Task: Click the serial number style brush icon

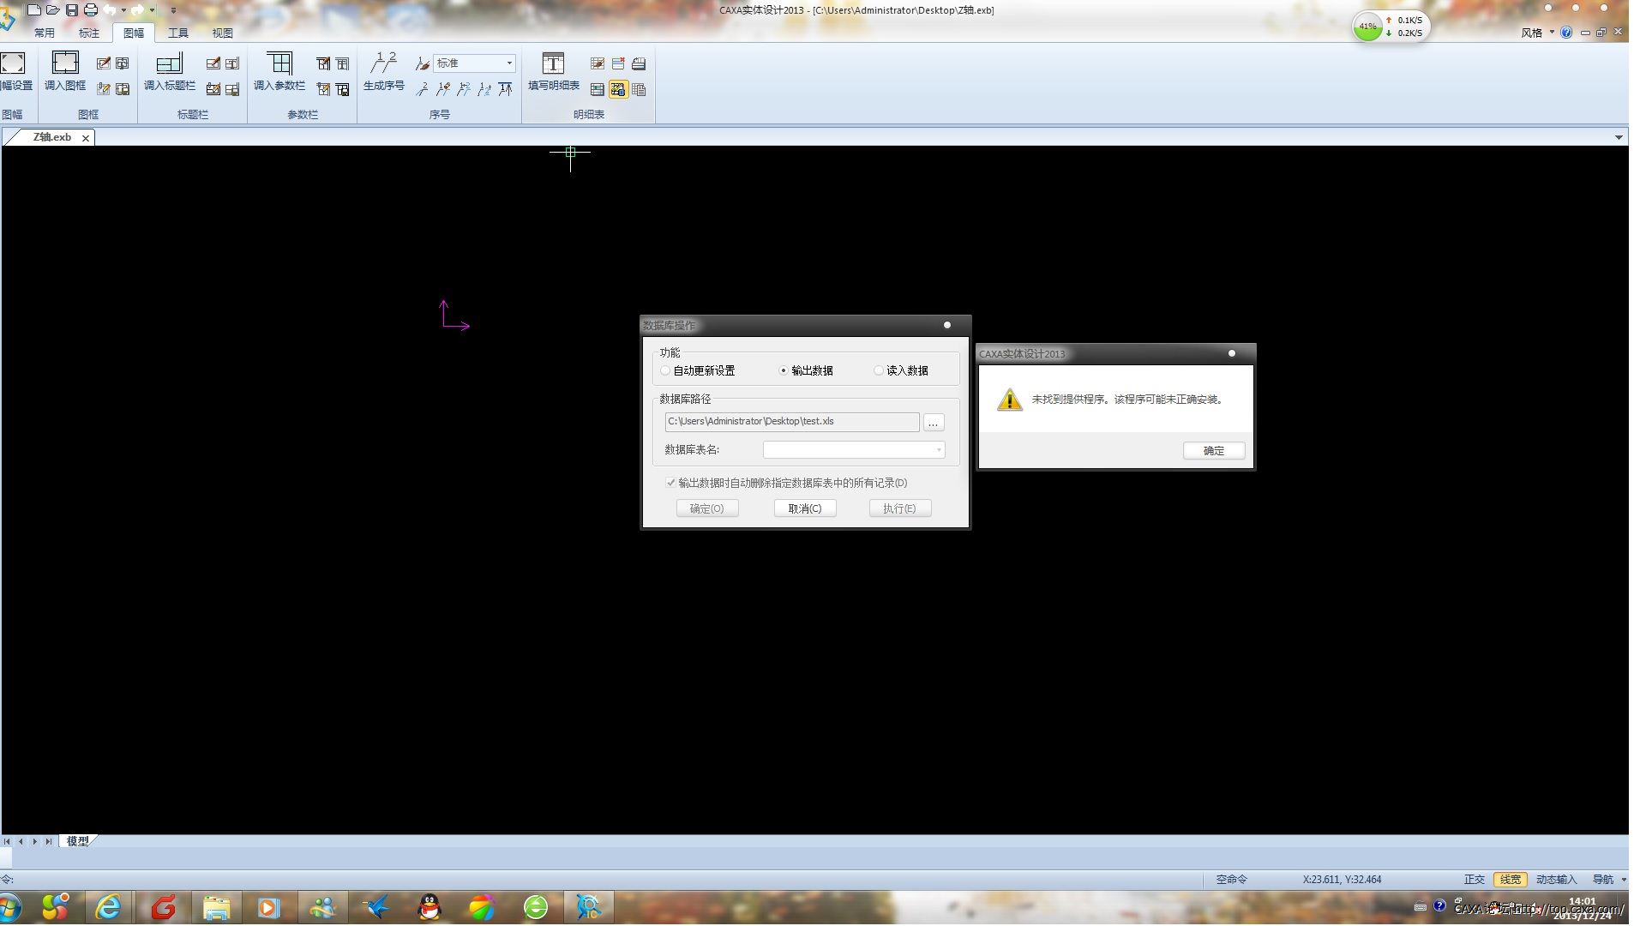Action: (423, 63)
